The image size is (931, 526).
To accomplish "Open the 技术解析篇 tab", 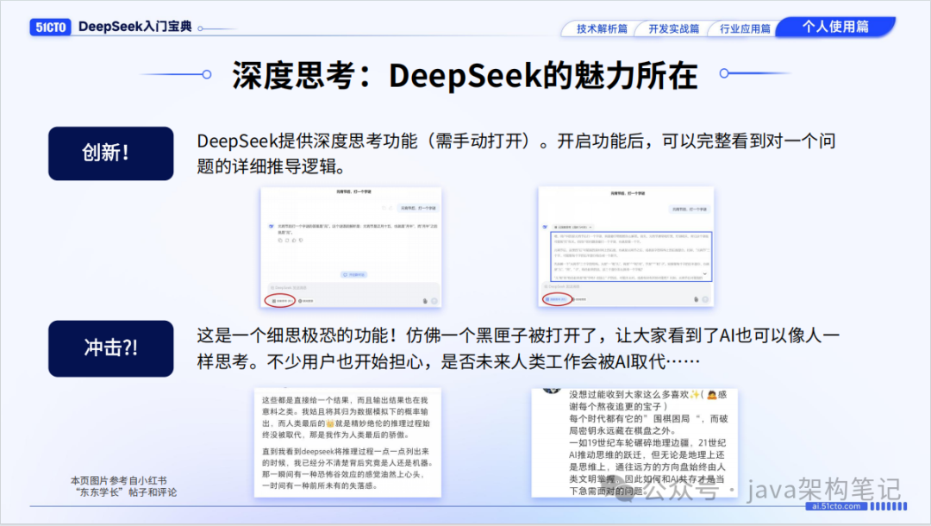I will click(x=602, y=28).
